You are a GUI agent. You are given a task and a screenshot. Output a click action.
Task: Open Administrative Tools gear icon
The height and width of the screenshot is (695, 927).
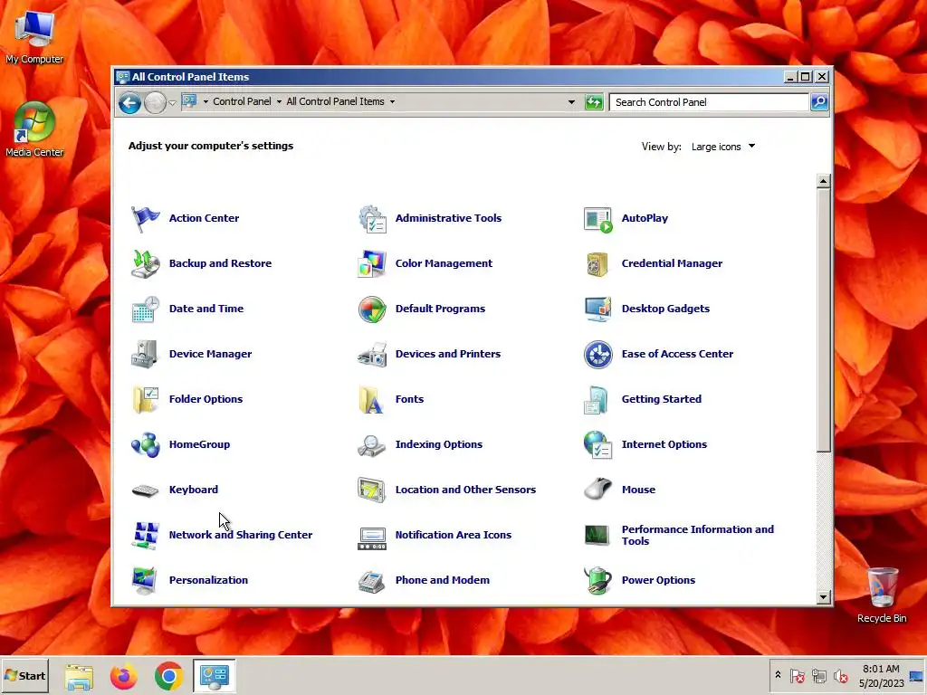click(372, 219)
